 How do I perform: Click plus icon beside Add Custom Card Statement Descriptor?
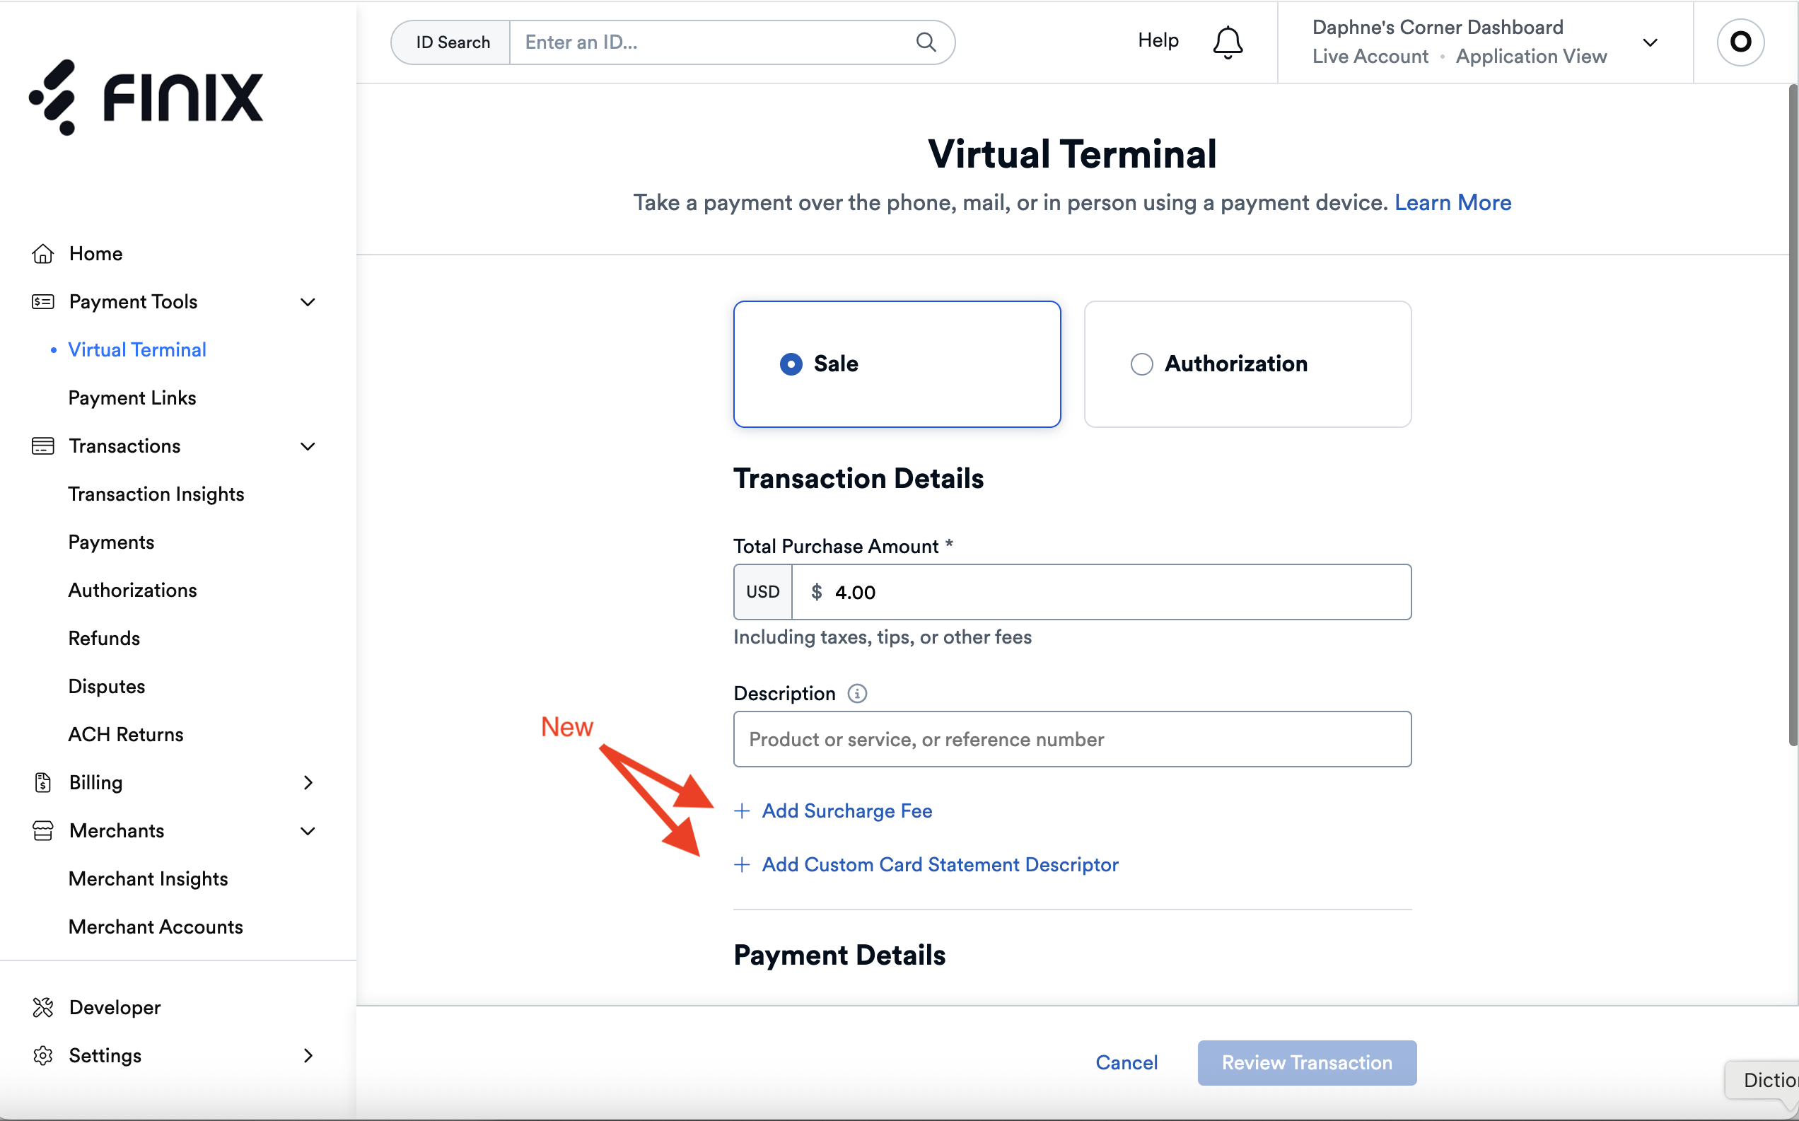coord(742,864)
